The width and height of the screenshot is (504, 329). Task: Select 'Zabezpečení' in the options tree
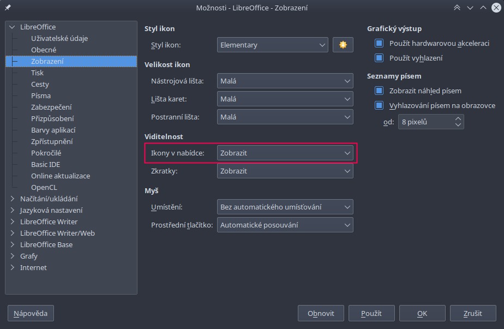click(x=51, y=107)
